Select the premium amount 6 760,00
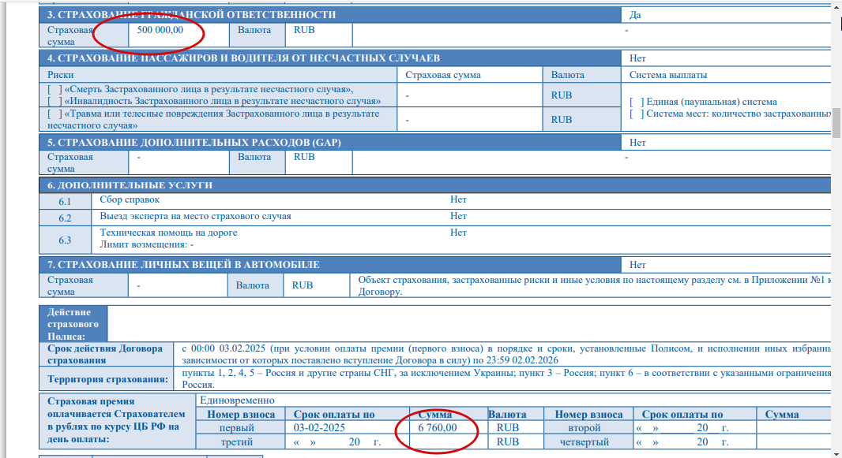This screenshot has width=842, height=458. pos(438,427)
